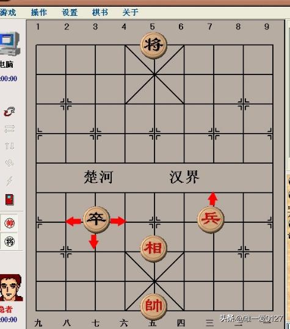Click the computer player icon
This screenshot has width=290, height=329.
[10, 43]
